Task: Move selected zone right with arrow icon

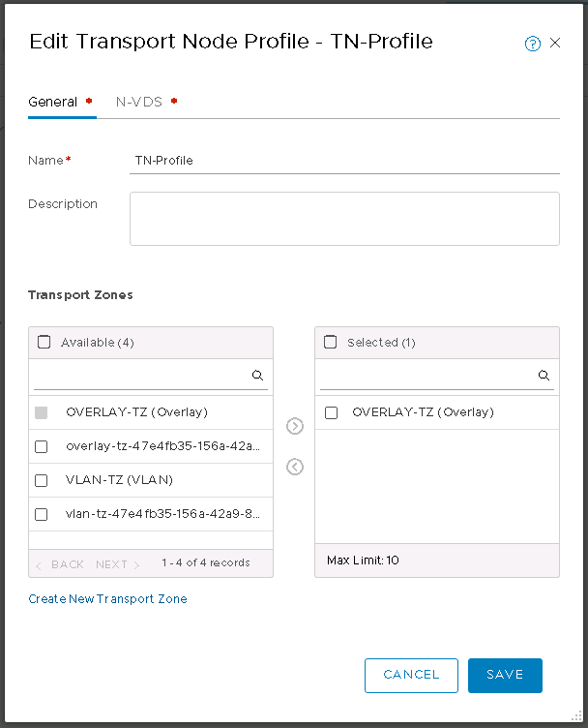Action: 295,426
